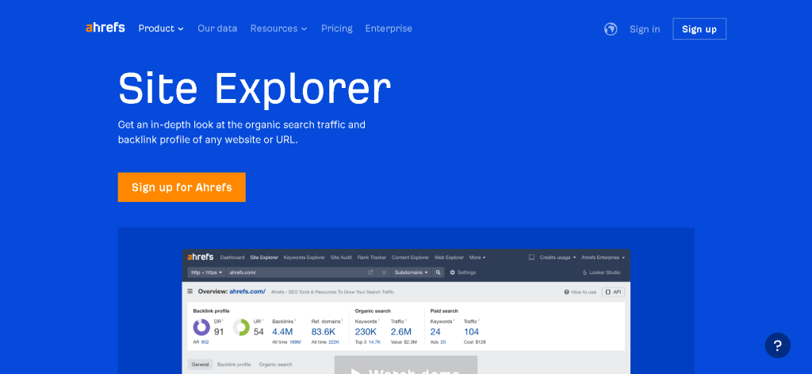Open the language globe icon
The image size is (812, 374).
coord(611,29)
